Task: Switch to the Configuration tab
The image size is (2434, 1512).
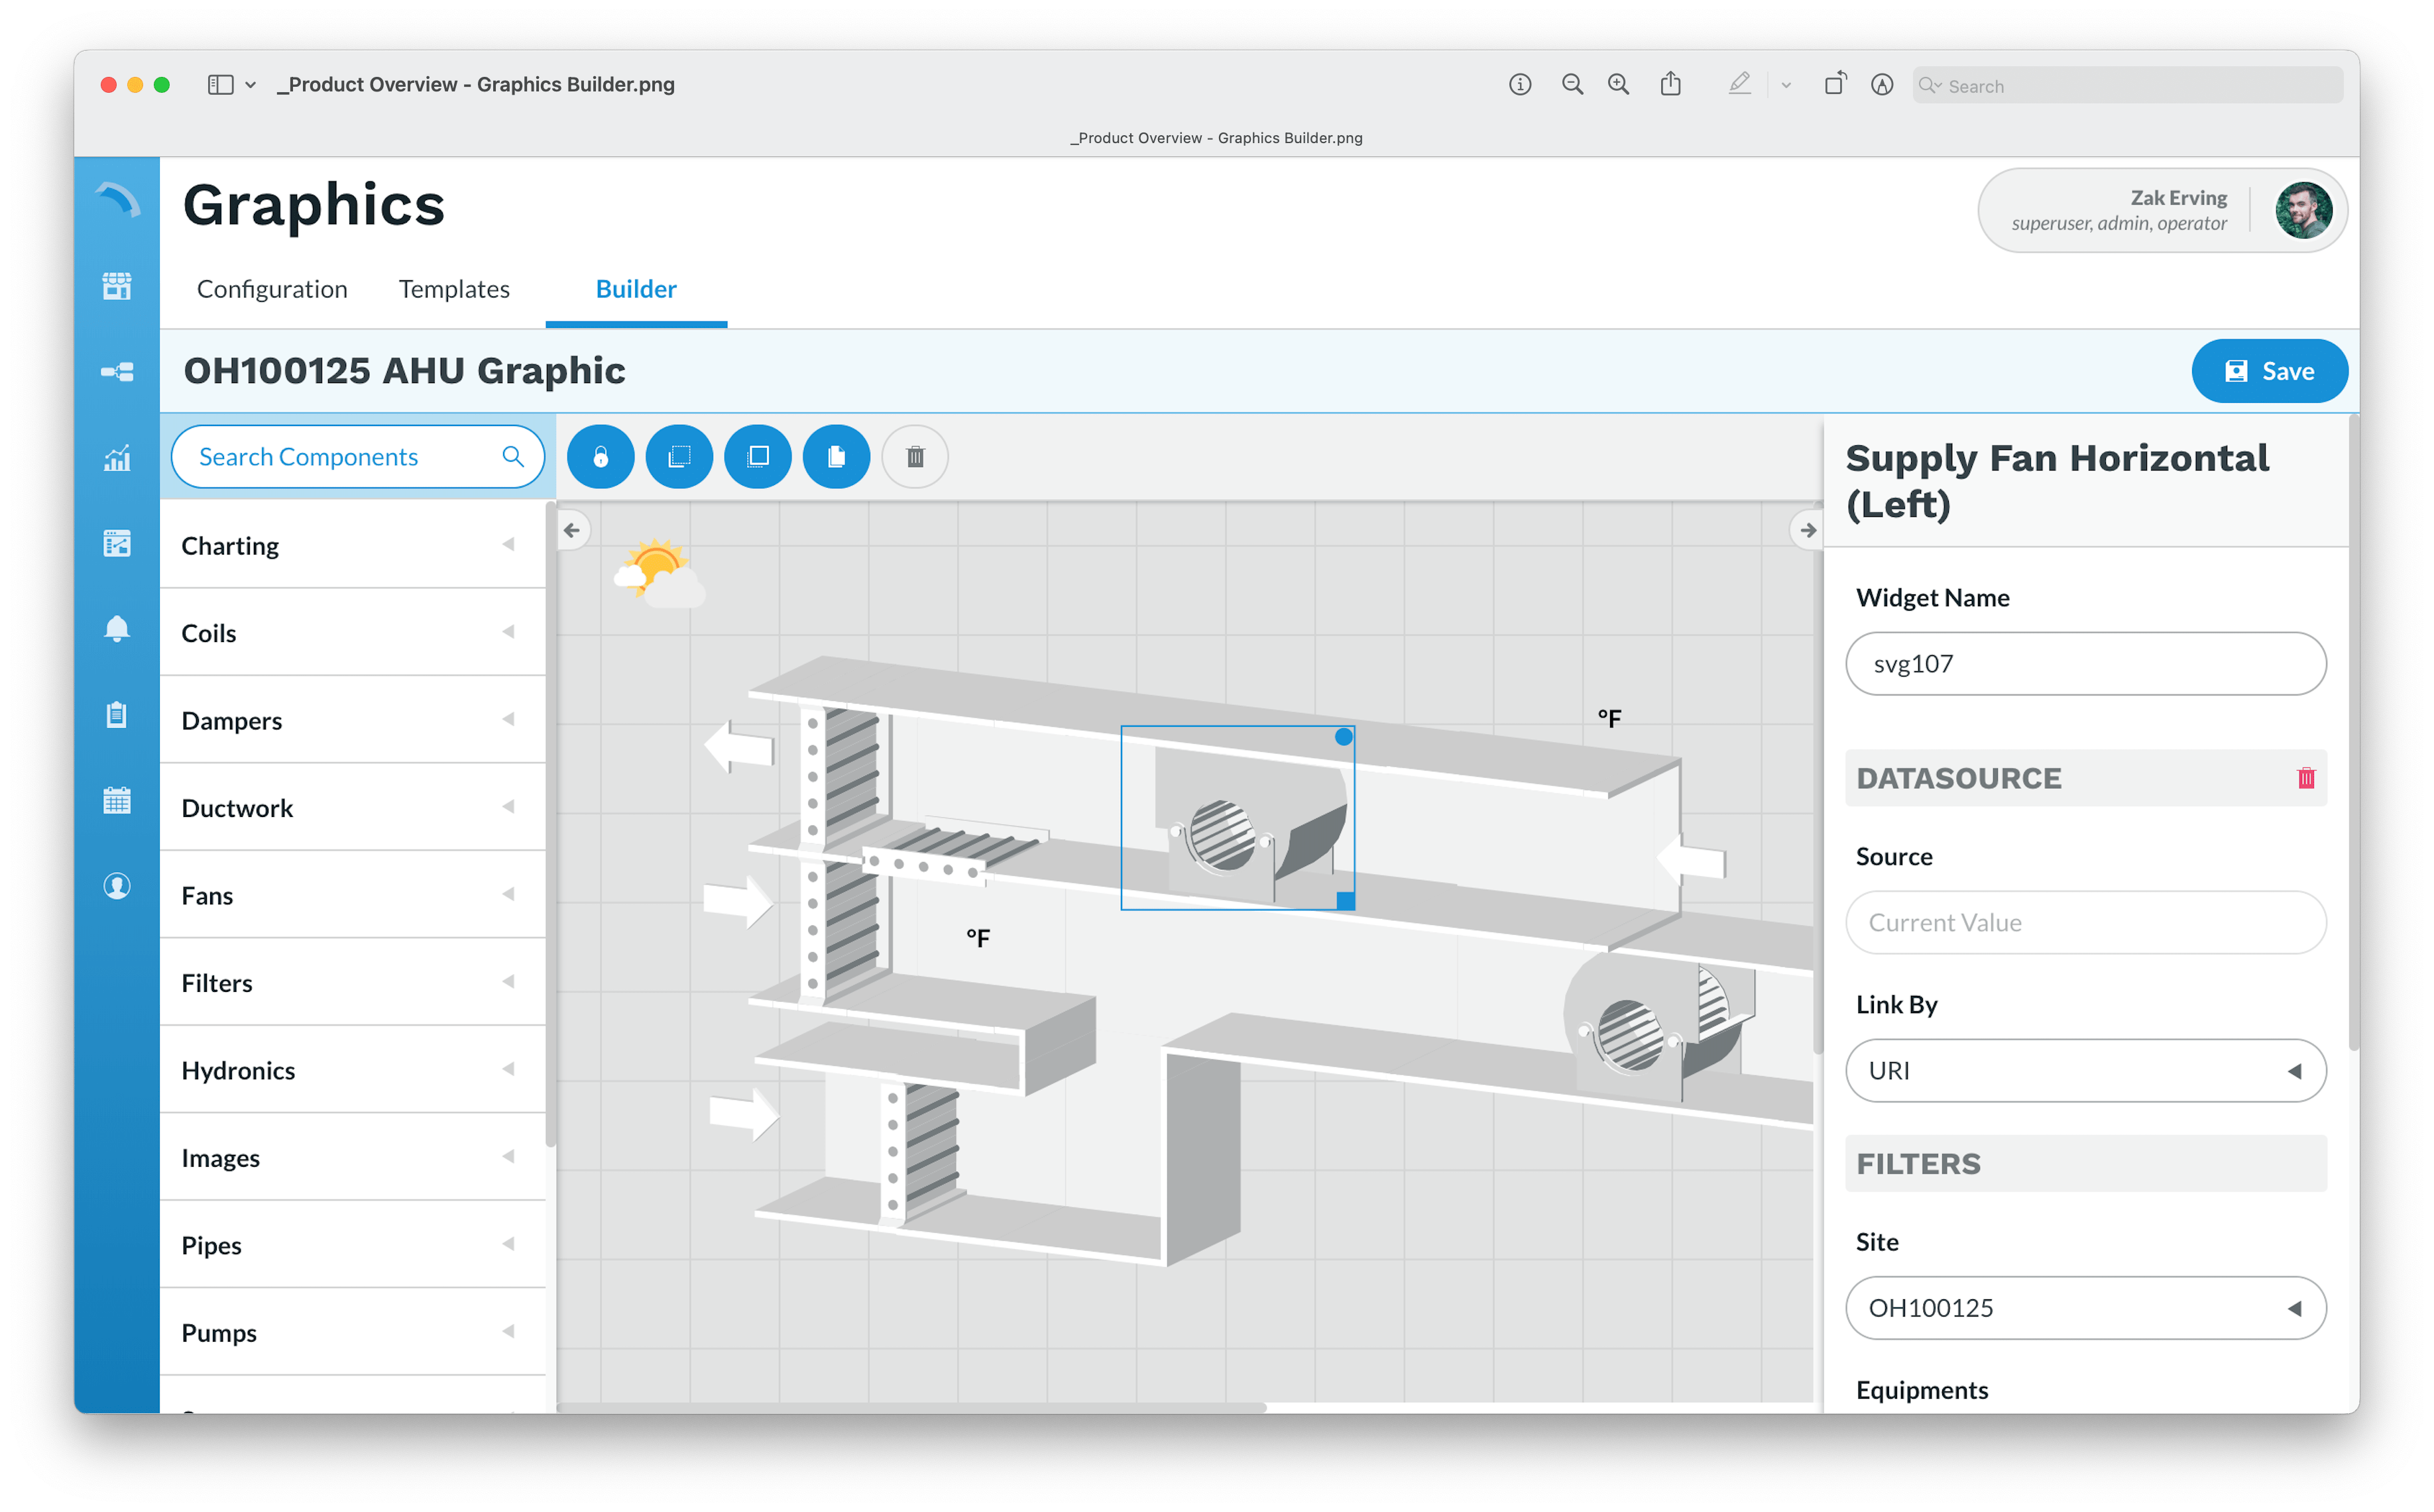Action: coord(272,289)
